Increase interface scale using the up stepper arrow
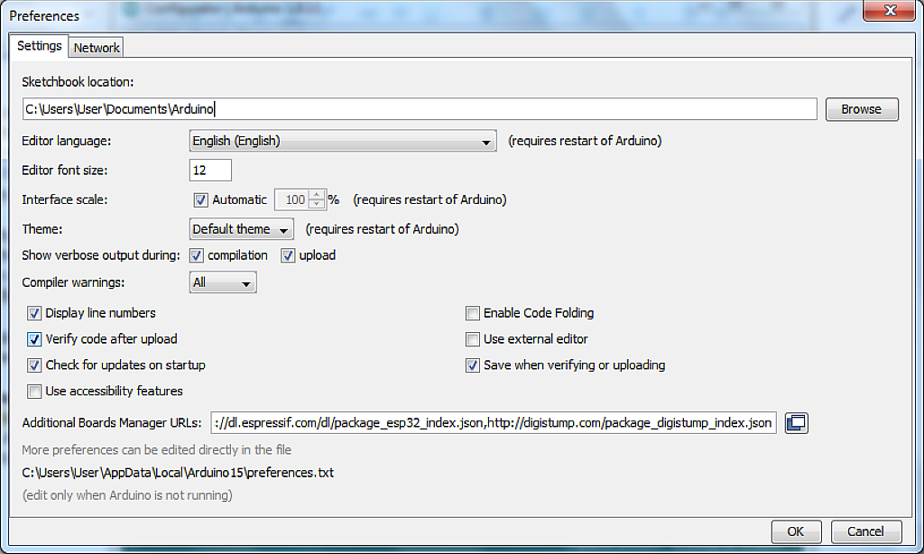The height and width of the screenshot is (554, 924). click(316, 195)
